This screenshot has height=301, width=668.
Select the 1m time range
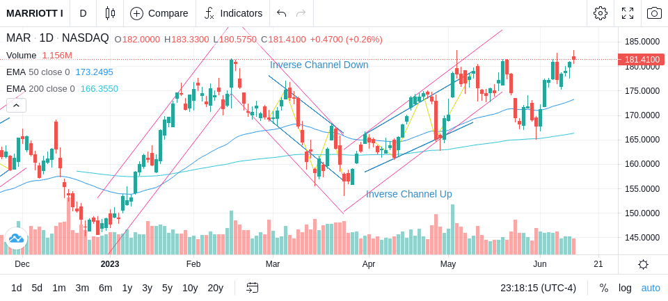coord(58,288)
